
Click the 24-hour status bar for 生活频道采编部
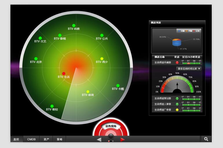point(191,63)
